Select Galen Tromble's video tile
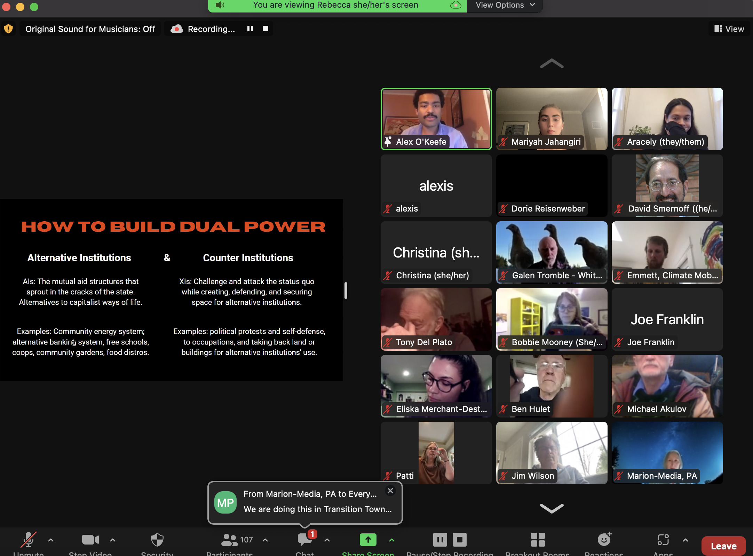753x556 pixels. point(552,253)
